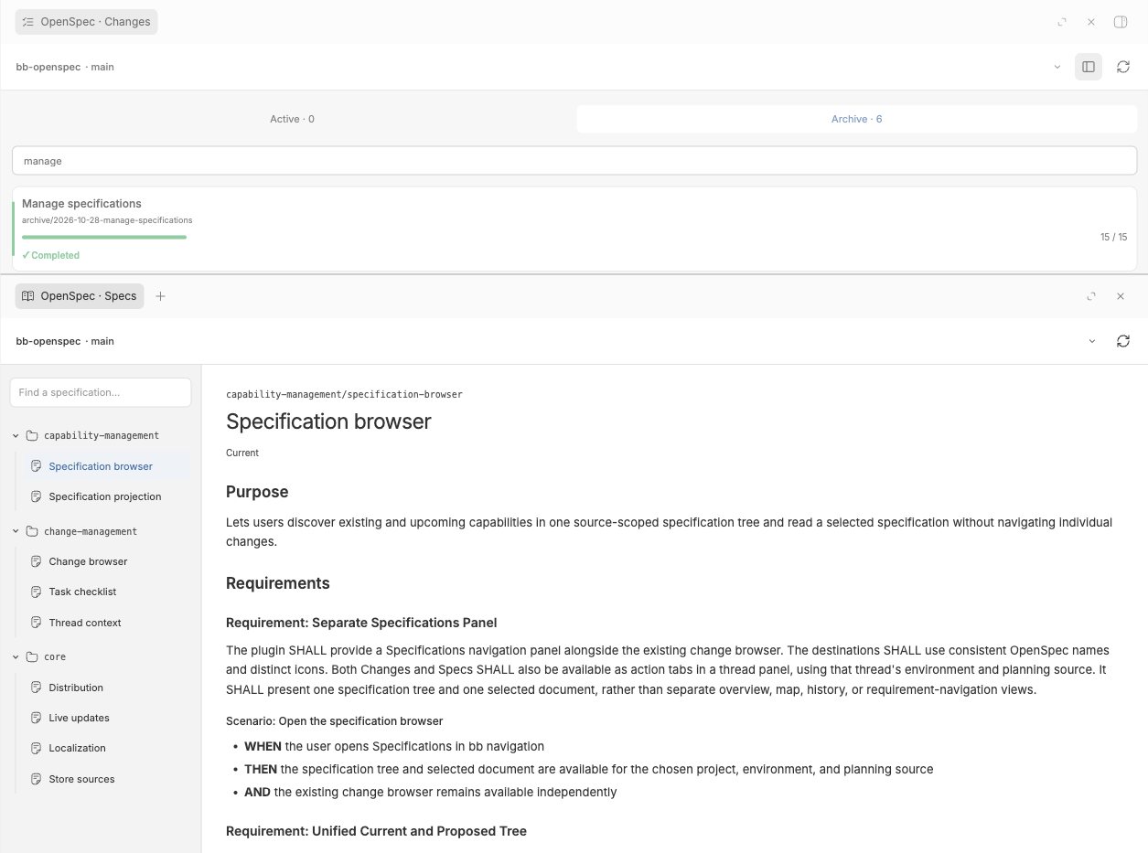Open the source dropdown chevron in Changes panel

[x=1057, y=67]
